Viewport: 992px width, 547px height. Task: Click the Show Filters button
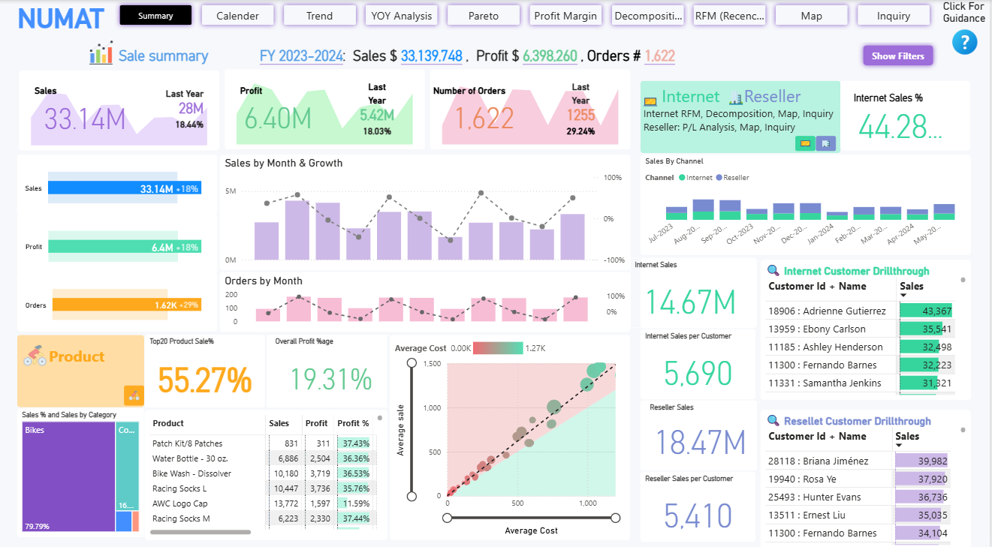[898, 56]
